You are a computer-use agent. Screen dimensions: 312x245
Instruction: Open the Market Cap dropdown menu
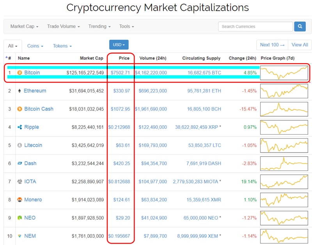[x=24, y=27]
